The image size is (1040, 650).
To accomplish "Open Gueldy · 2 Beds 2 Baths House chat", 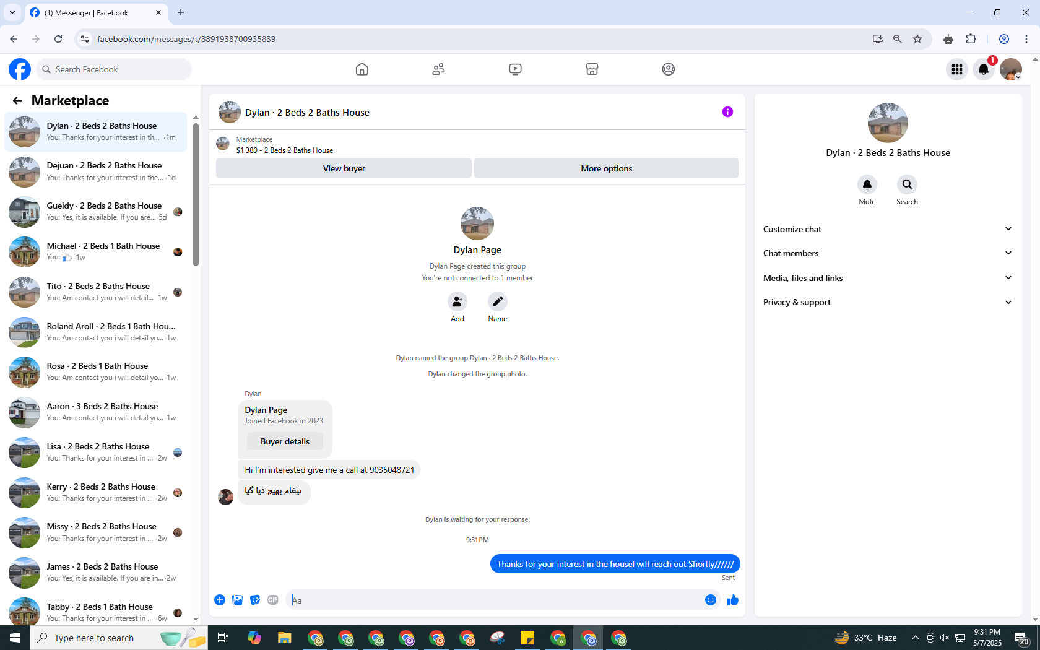I will point(96,212).
